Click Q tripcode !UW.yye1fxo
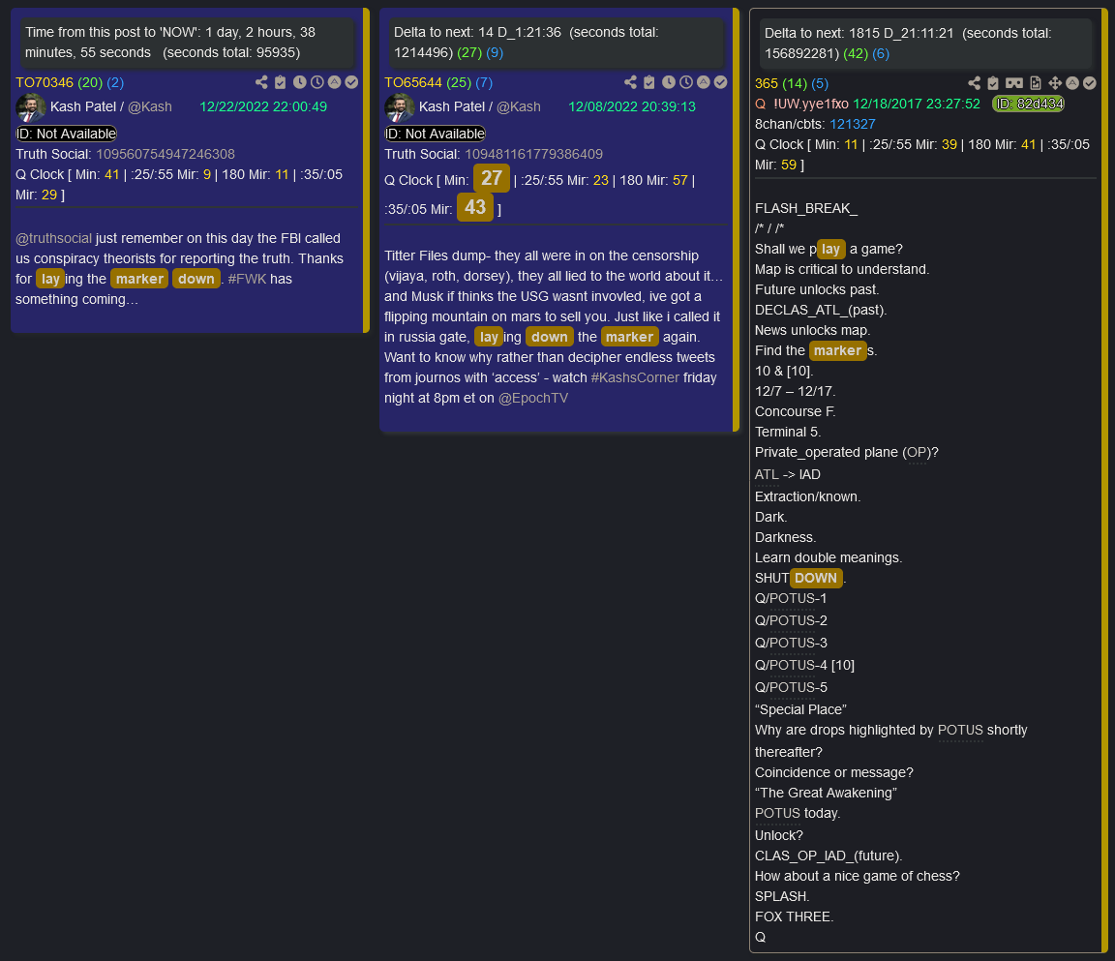Screen dimensions: 1115x961 point(811,104)
